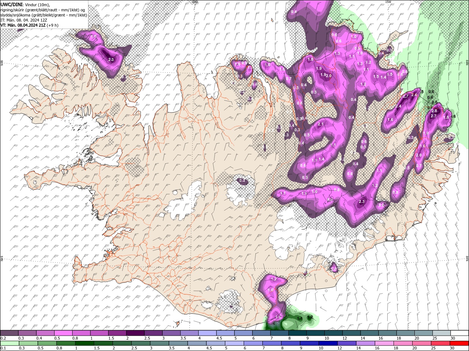
Task: Click the "2.3" snowfall value on the map
Action: pos(362,202)
